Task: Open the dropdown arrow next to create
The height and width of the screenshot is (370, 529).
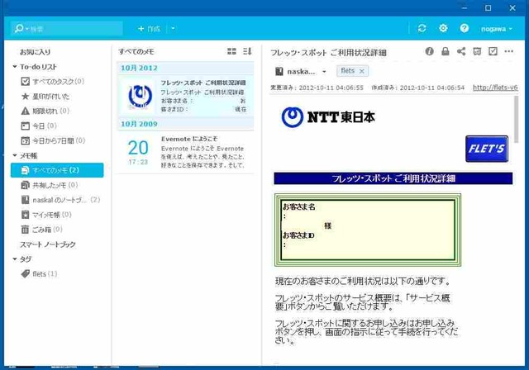Action: click(173, 29)
